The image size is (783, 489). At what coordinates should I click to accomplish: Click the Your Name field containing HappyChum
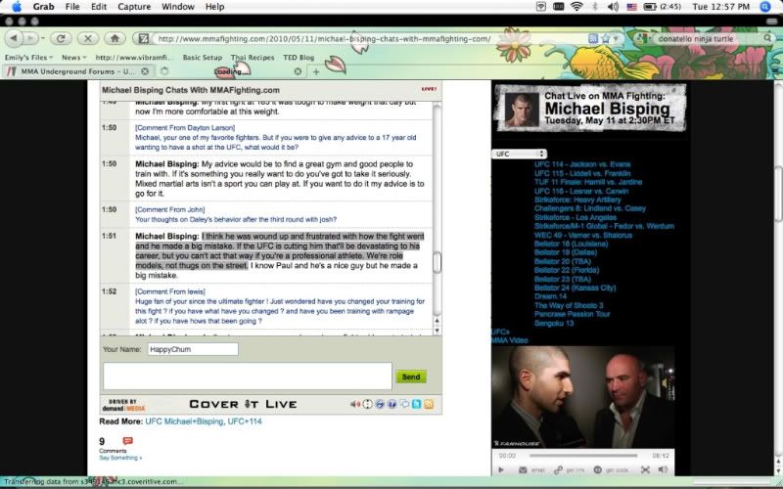tap(193, 349)
